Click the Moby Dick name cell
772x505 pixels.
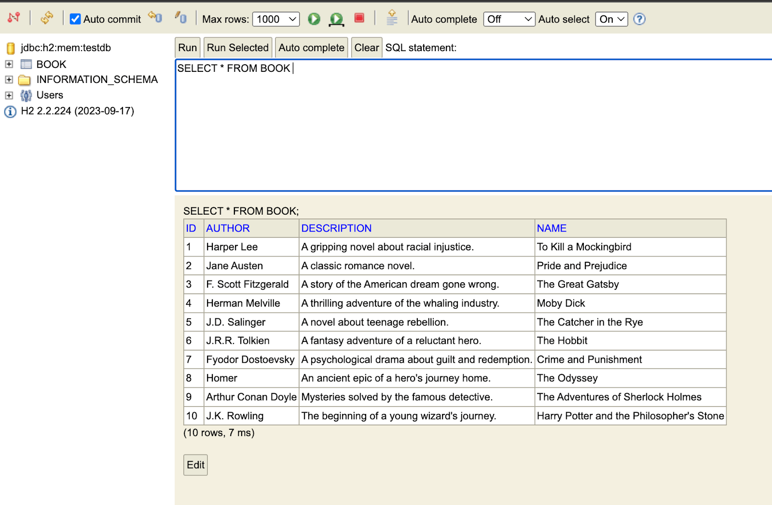point(630,303)
